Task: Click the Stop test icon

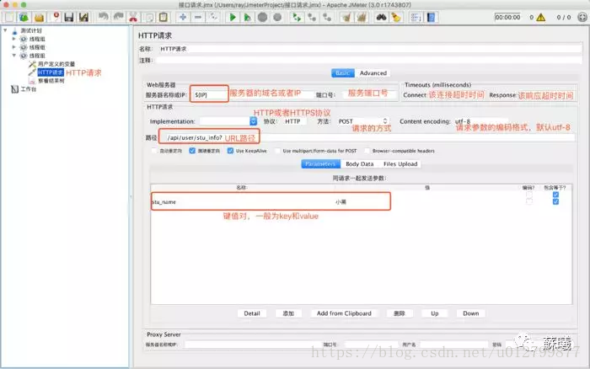Action: point(263,18)
